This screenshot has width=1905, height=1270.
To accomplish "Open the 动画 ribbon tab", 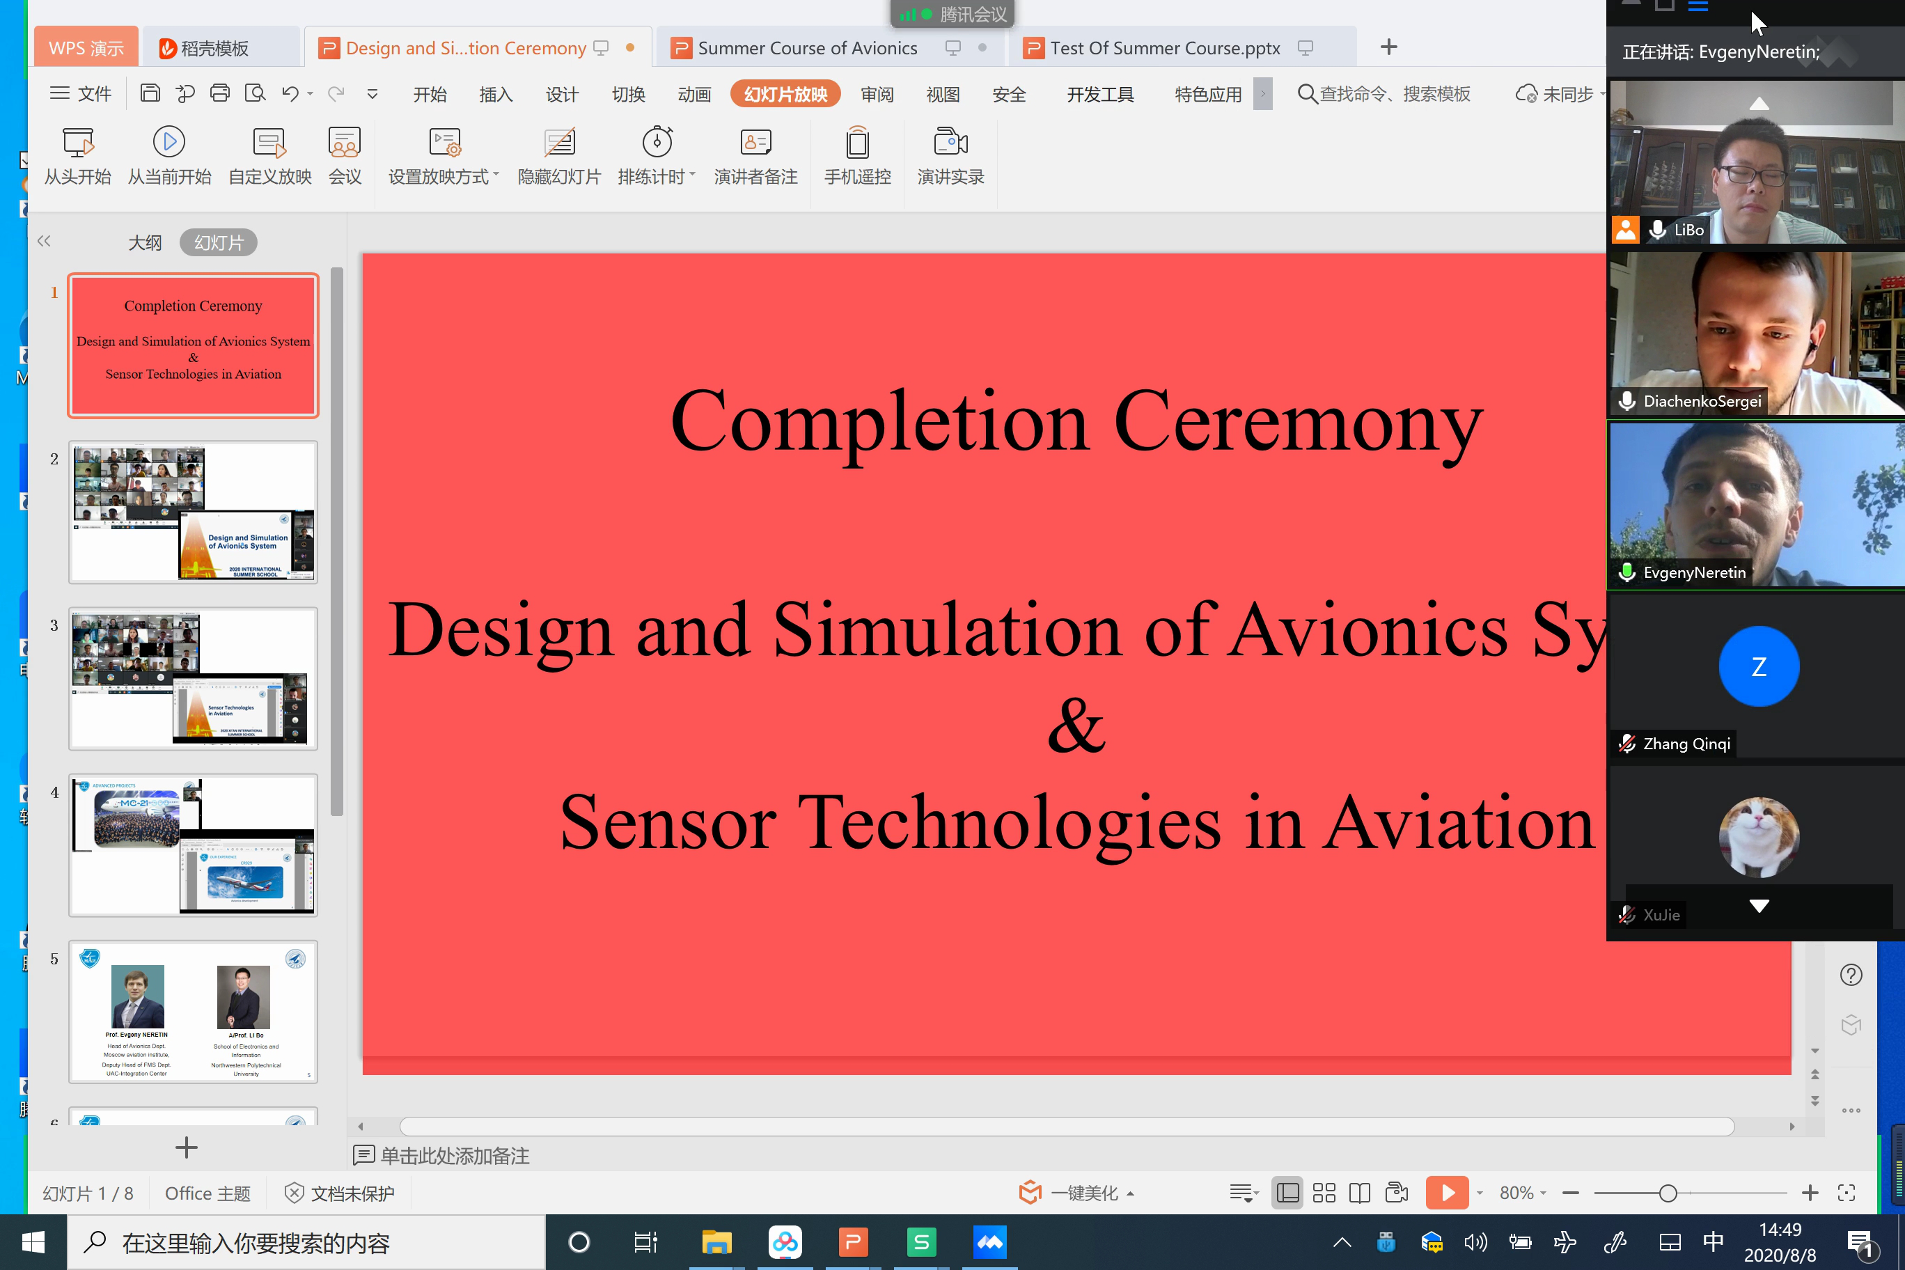I will point(694,94).
